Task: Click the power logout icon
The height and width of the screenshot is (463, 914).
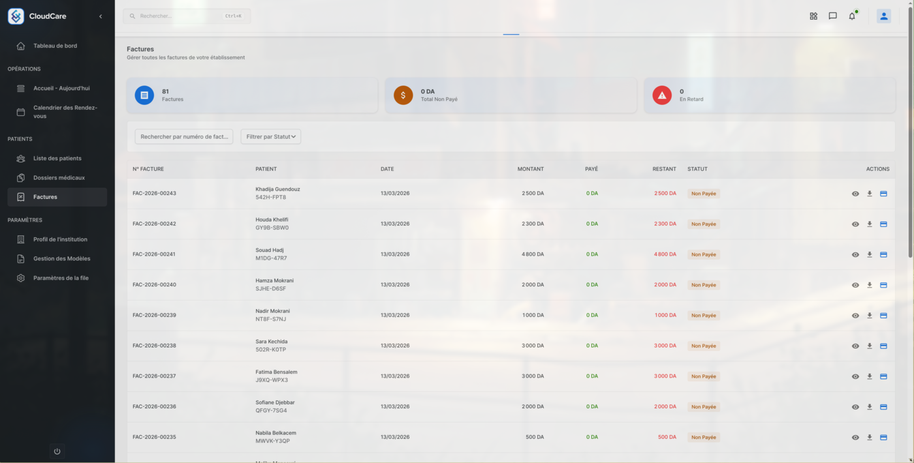Action: pos(57,451)
